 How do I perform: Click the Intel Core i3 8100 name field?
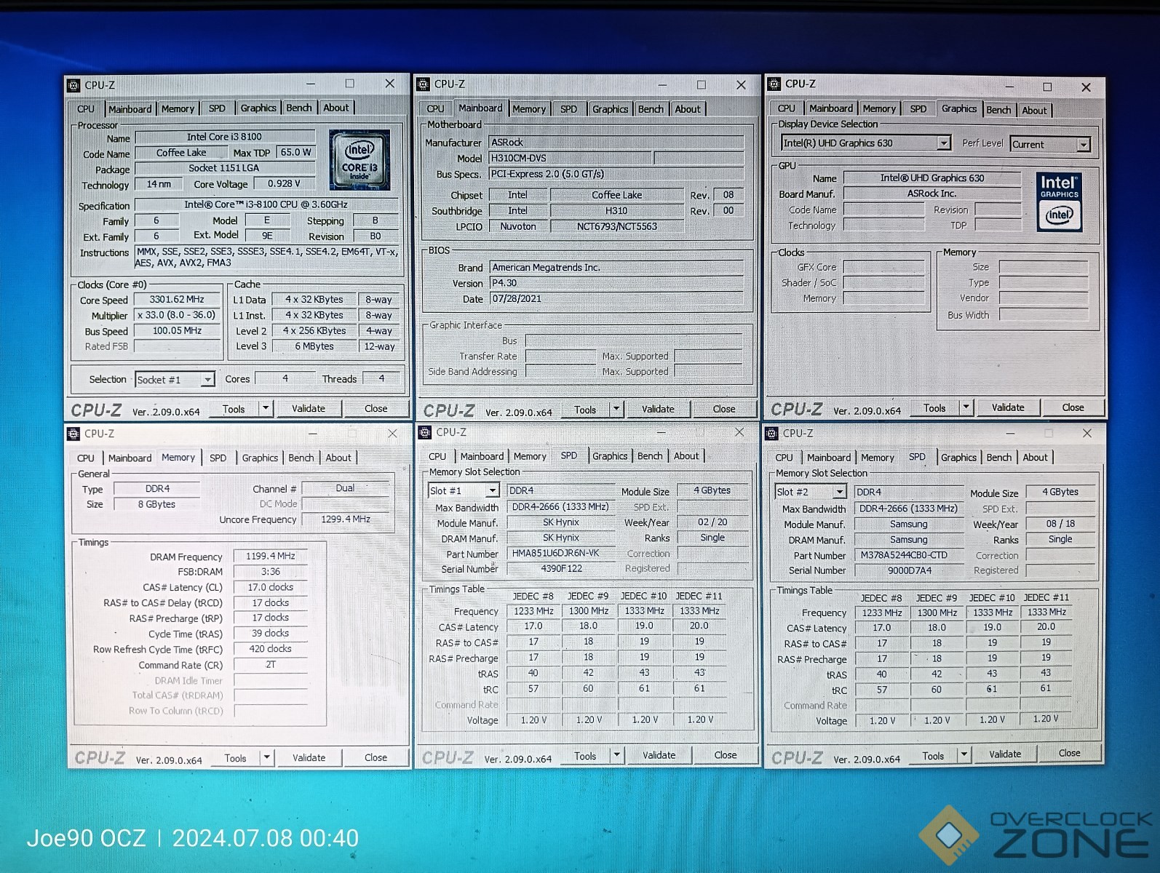[225, 137]
